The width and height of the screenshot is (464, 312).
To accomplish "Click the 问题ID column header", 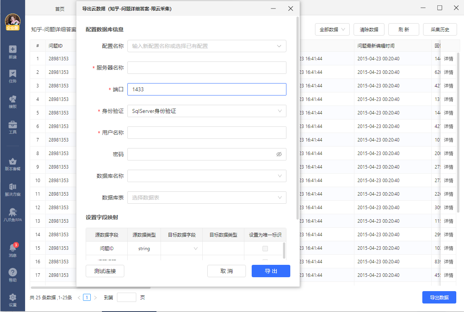I will (56, 46).
